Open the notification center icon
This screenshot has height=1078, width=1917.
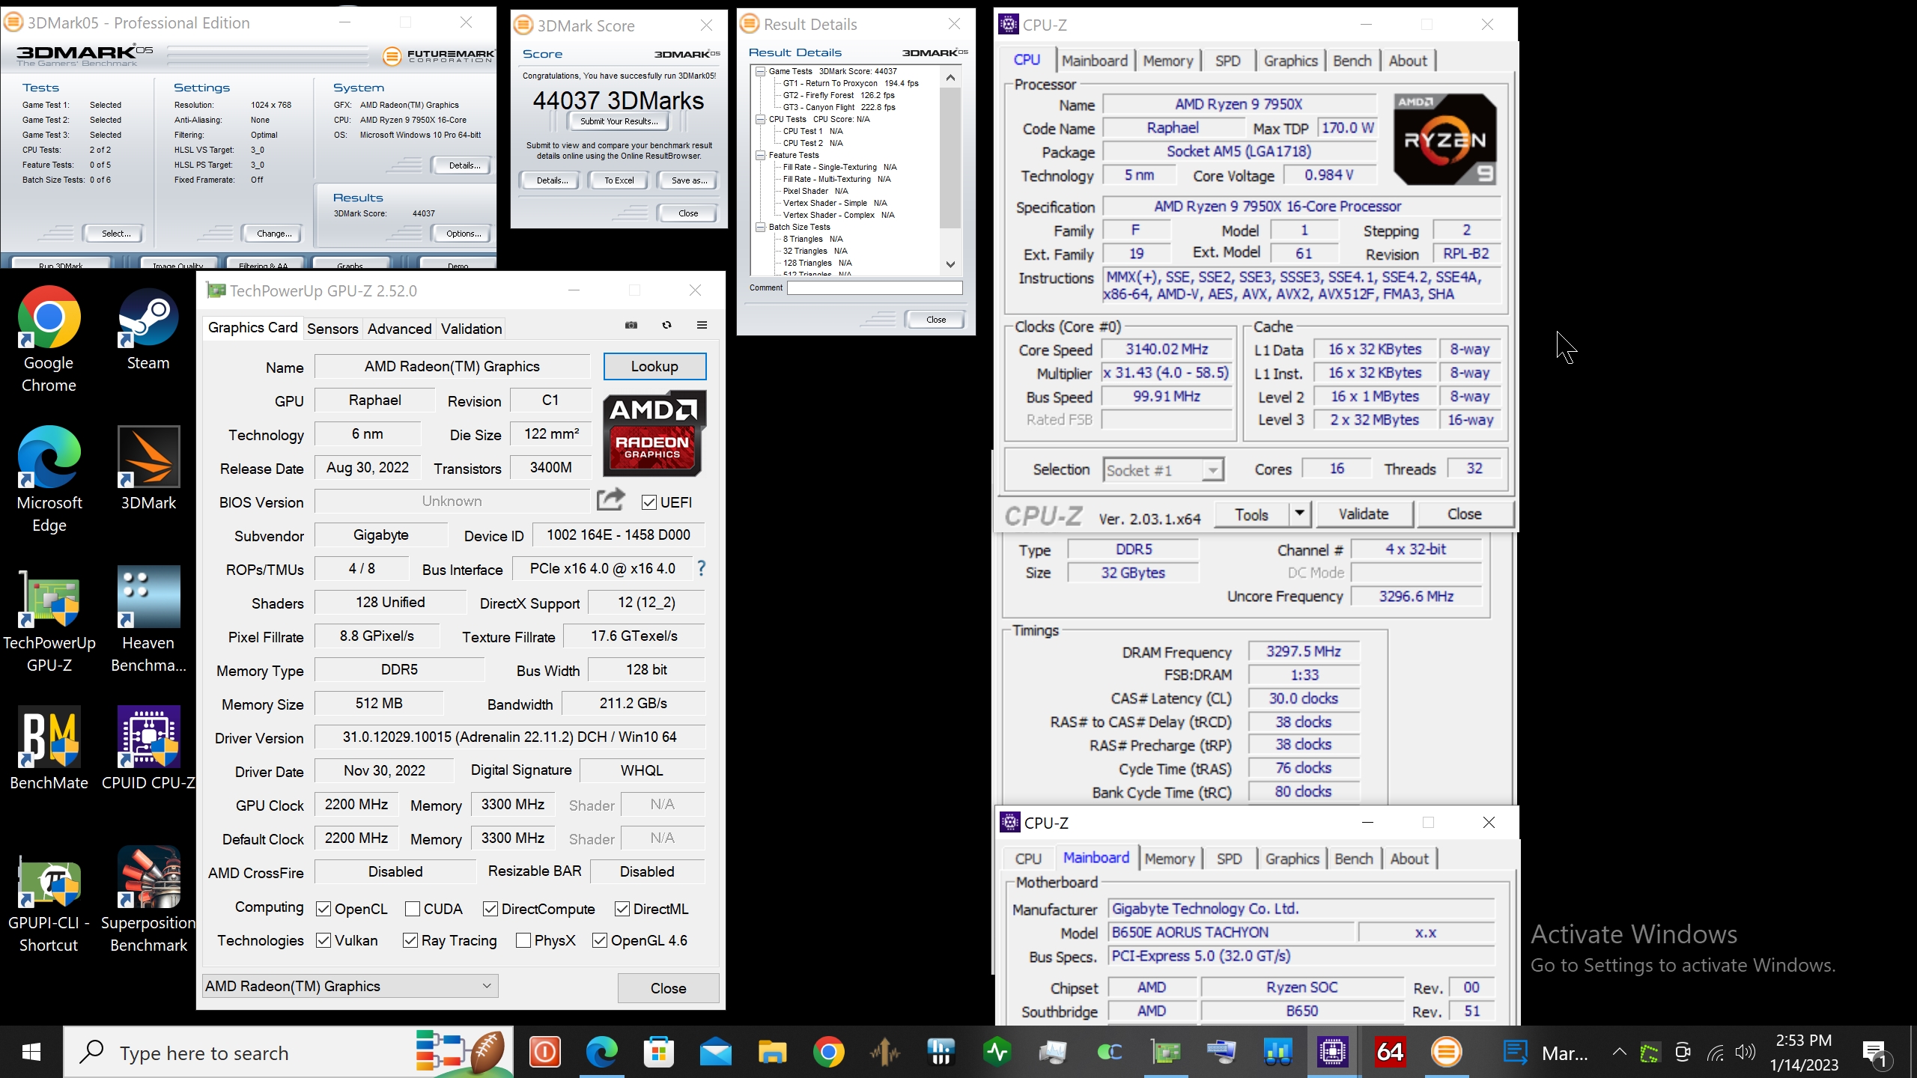tap(1874, 1053)
